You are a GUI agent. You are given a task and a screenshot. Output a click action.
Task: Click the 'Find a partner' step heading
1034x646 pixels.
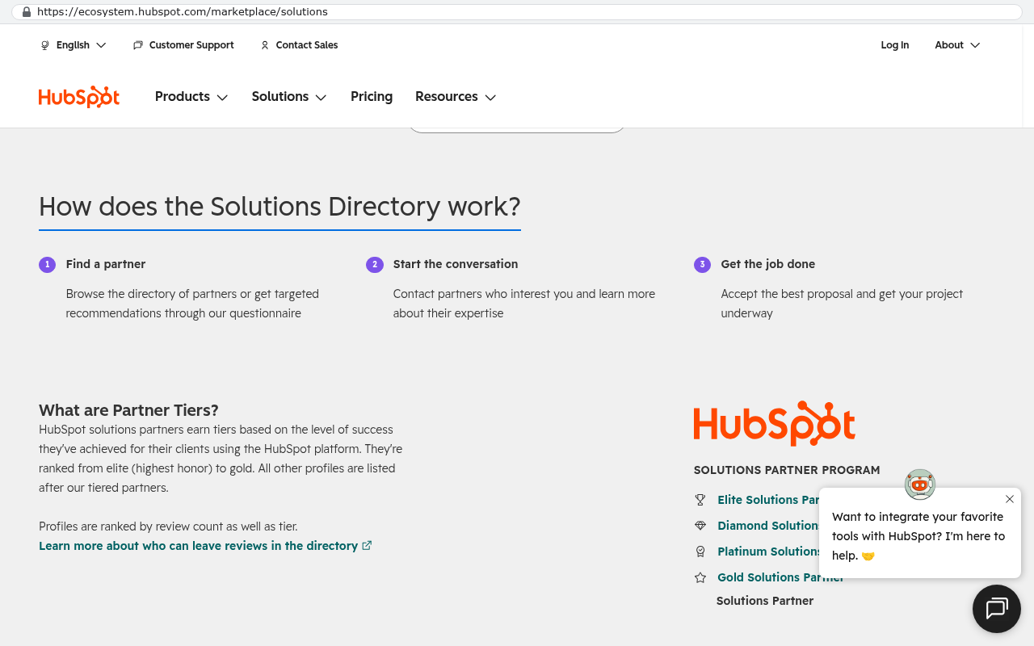pos(106,264)
